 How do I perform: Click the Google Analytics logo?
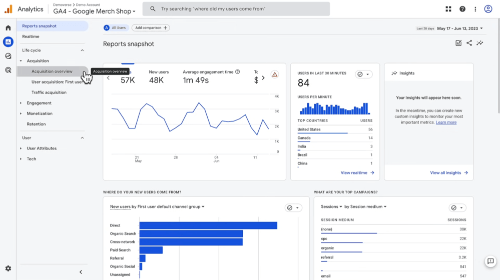pos(9,9)
